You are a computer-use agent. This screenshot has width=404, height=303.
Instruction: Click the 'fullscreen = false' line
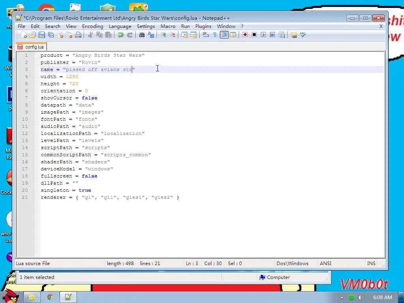coord(69,176)
